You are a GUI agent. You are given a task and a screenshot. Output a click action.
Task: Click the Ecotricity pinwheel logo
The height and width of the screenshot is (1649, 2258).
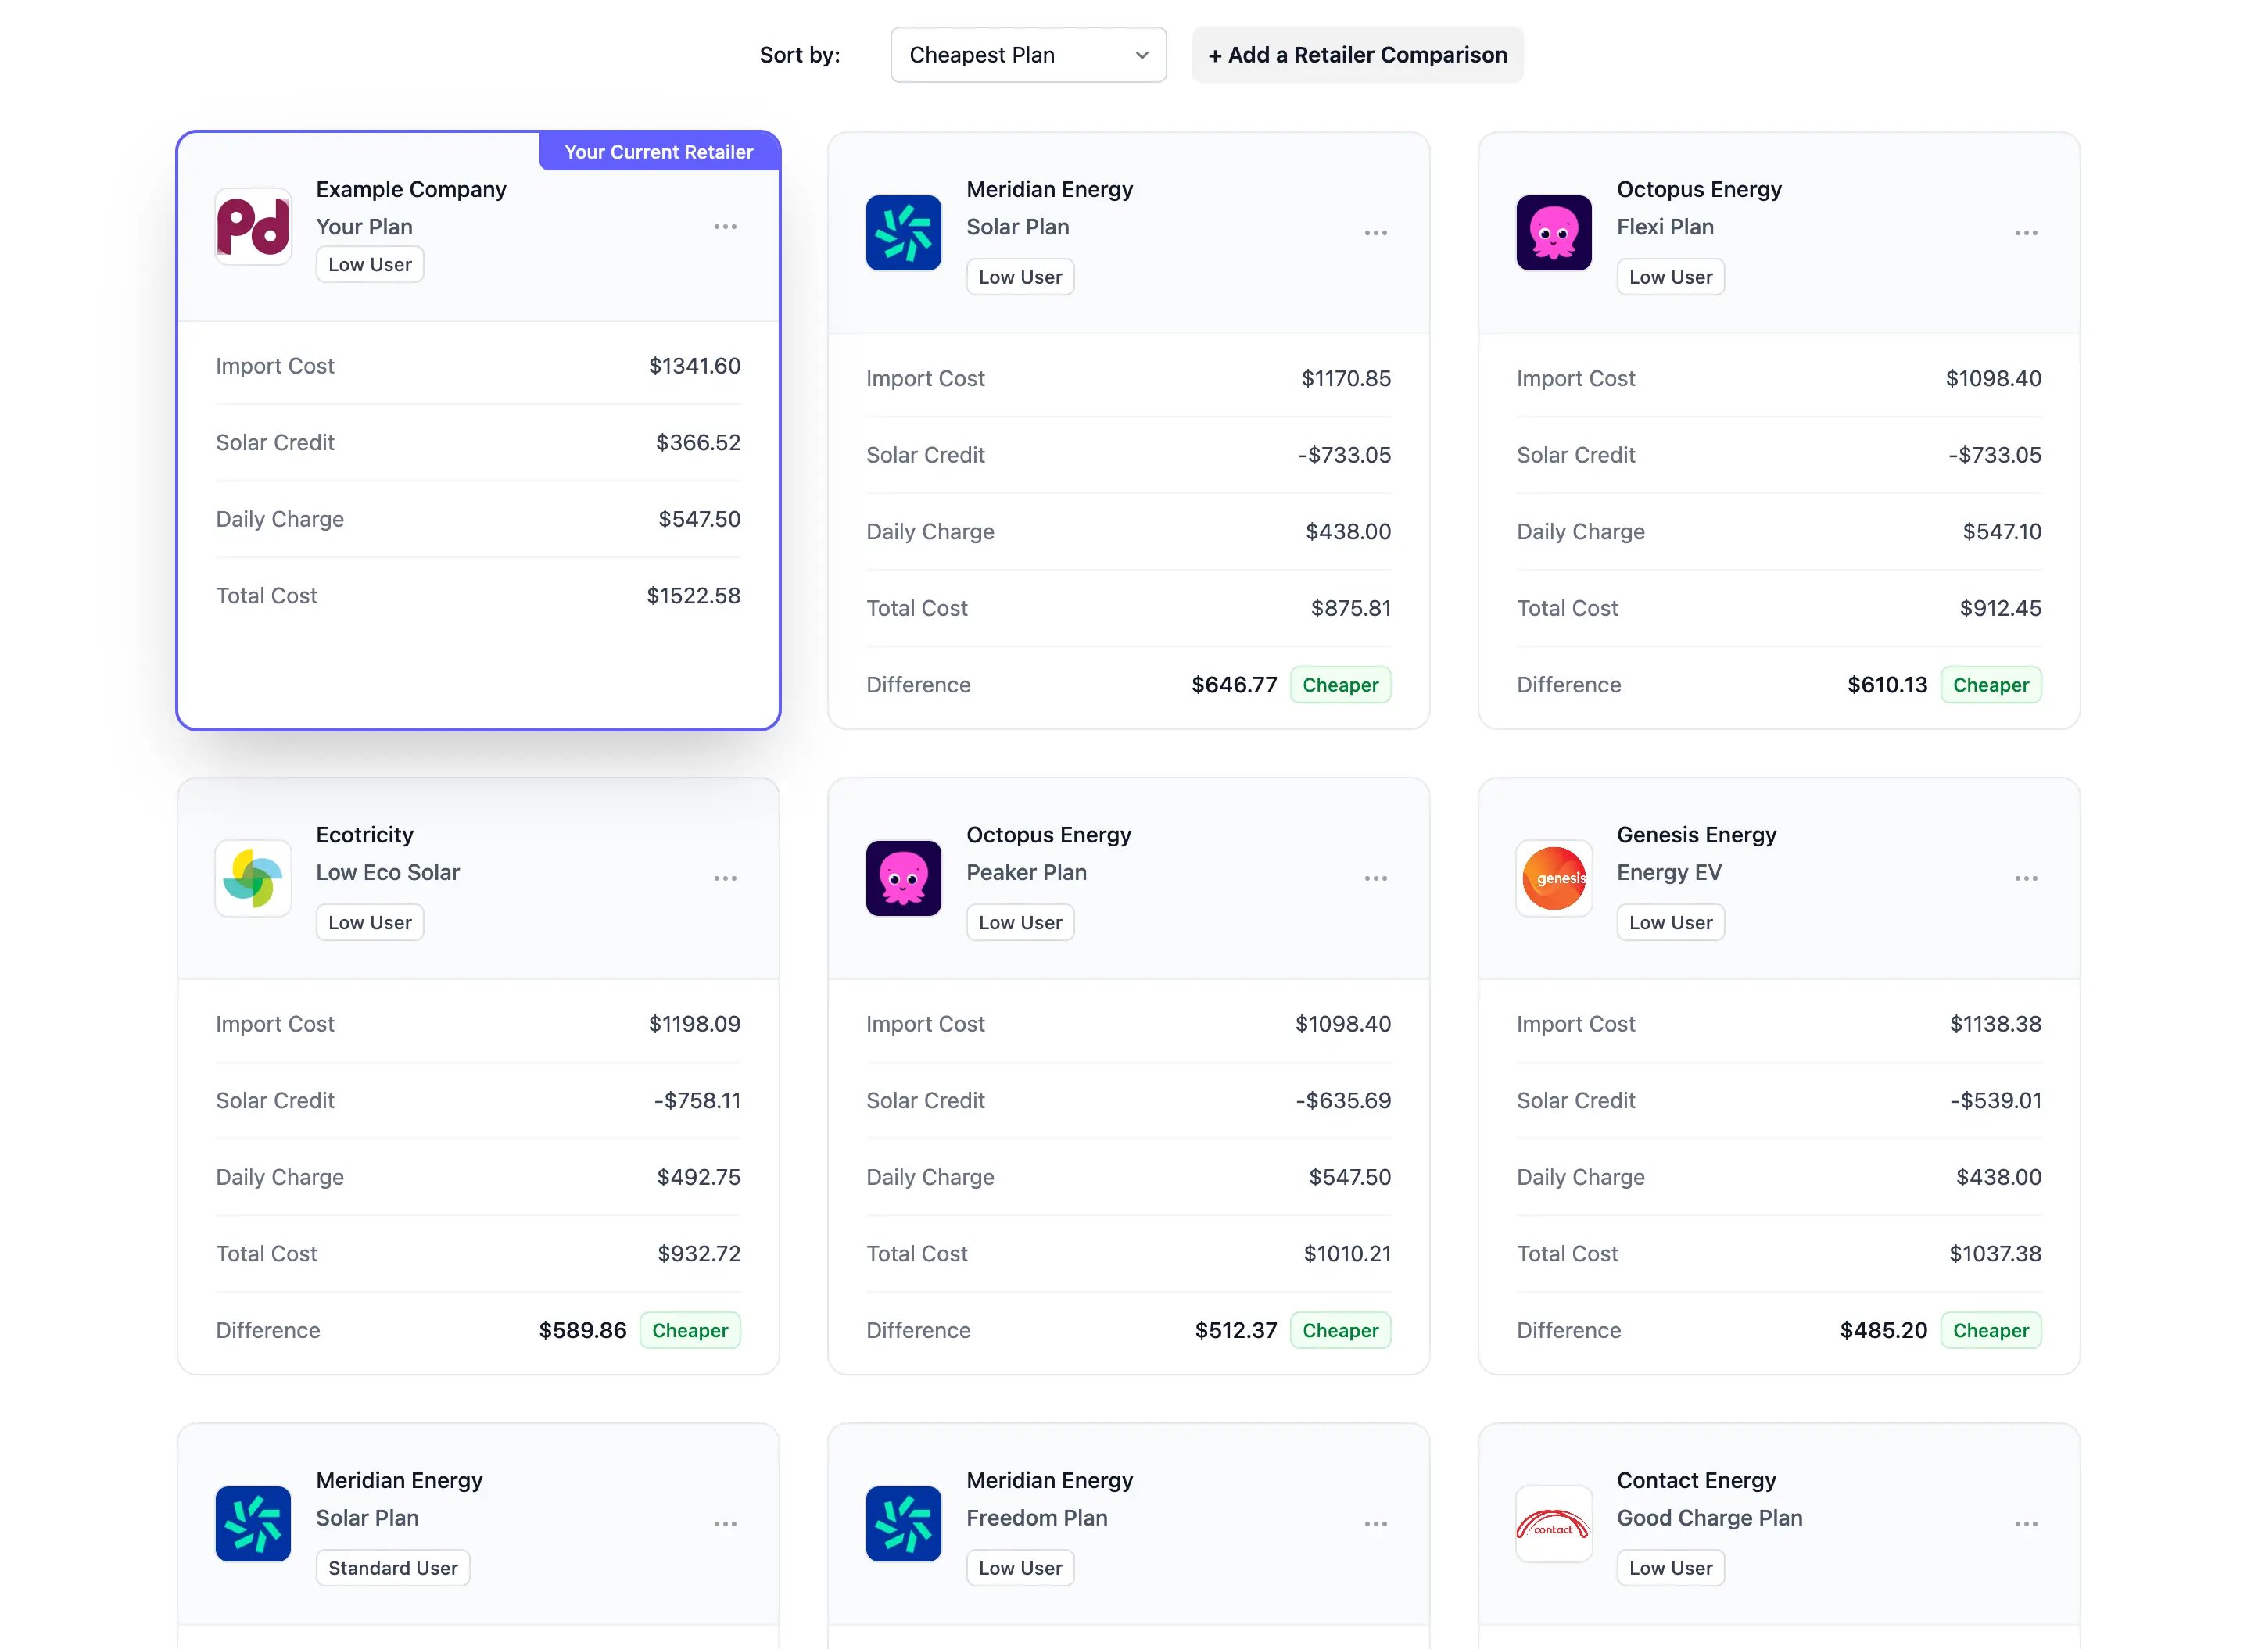coord(253,878)
